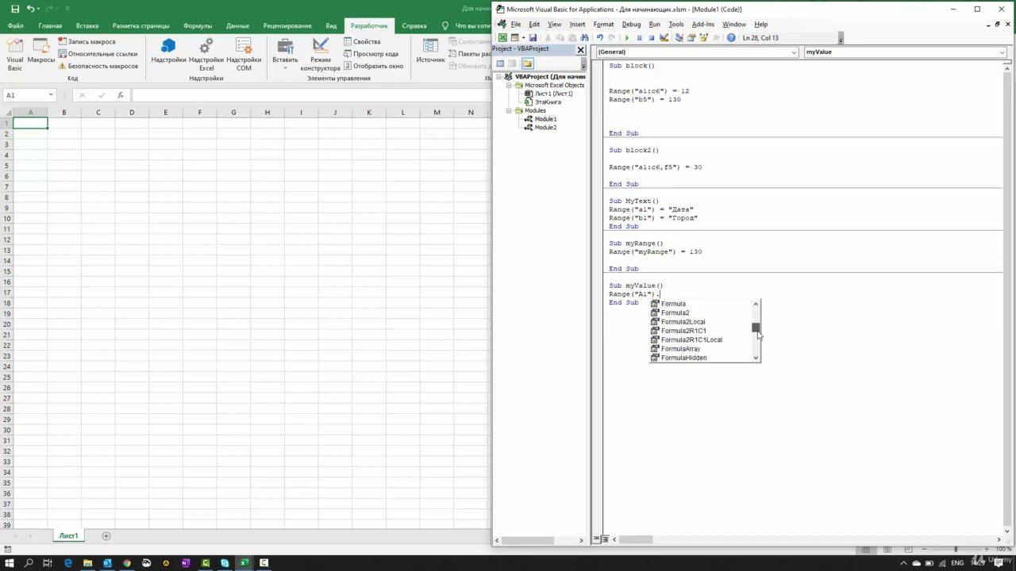Collapse the Modules folder node
This screenshot has width=1016, height=571.
(x=510, y=110)
